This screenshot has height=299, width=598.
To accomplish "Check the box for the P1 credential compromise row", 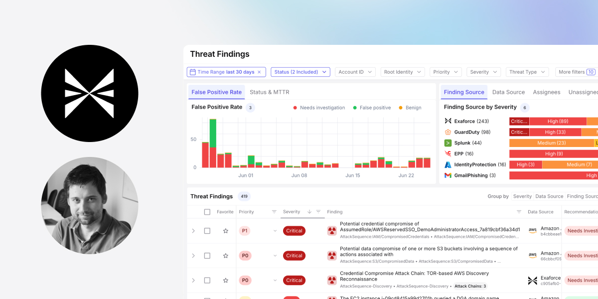I will pyautogui.click(x=207, y=231).
